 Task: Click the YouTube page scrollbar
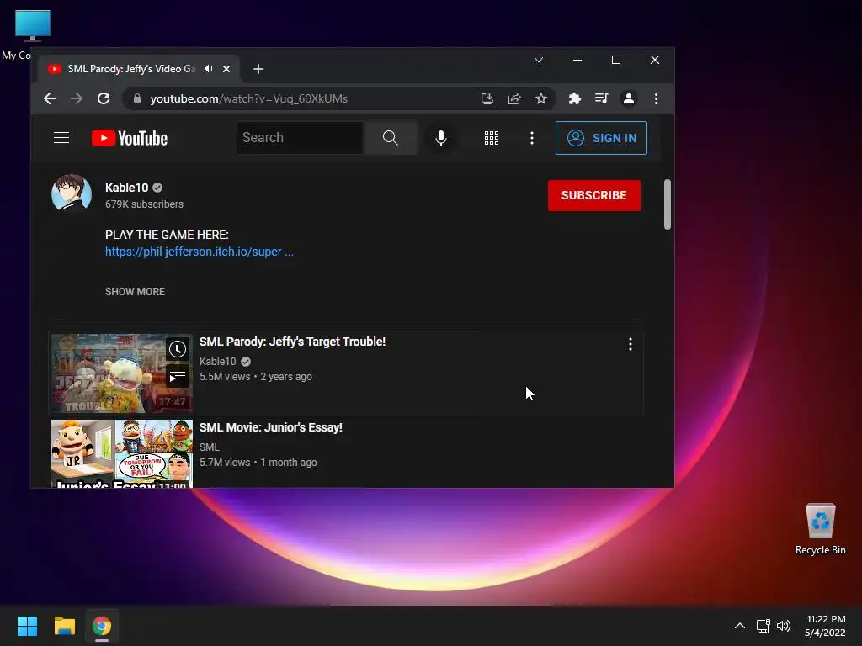pyautogui.click(x=668, y=204)
